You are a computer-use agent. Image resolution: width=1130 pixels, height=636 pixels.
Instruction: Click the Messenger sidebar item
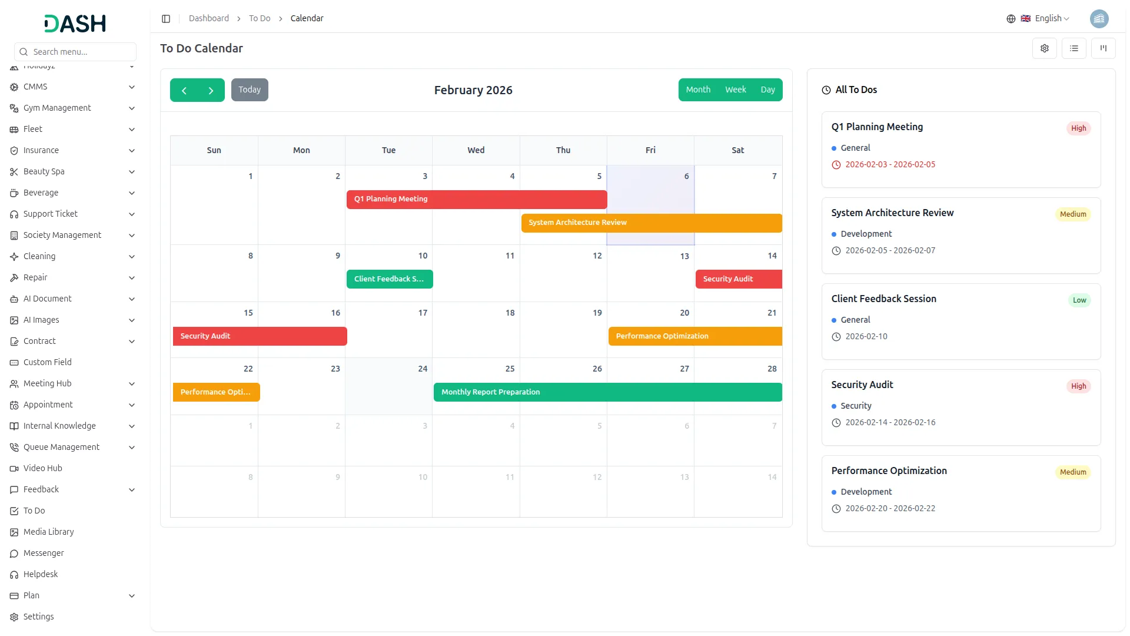pyautogui.click(x=44, y=553)
